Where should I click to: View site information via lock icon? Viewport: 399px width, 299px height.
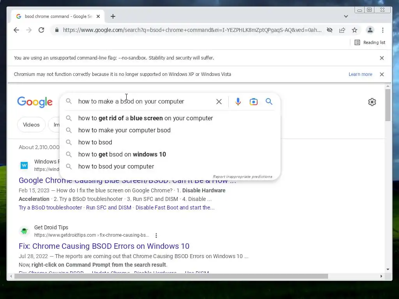tap(57, 30)
